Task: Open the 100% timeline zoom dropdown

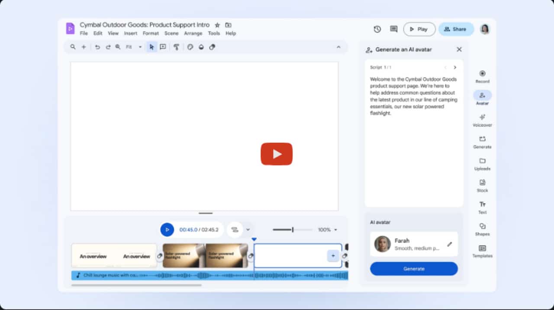Action: [328, 230]
